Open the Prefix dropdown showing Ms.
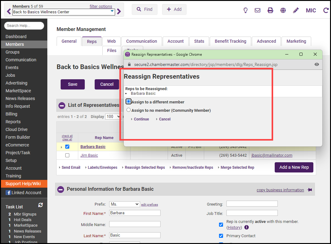Viewport: 331px width, 244px height. tap(124, 204)
